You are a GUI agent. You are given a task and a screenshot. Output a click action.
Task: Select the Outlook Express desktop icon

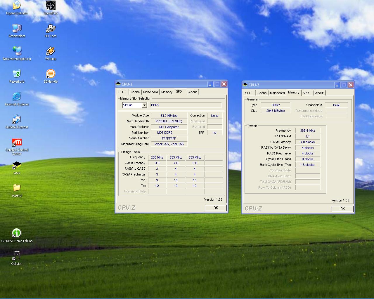coord(17,122)
